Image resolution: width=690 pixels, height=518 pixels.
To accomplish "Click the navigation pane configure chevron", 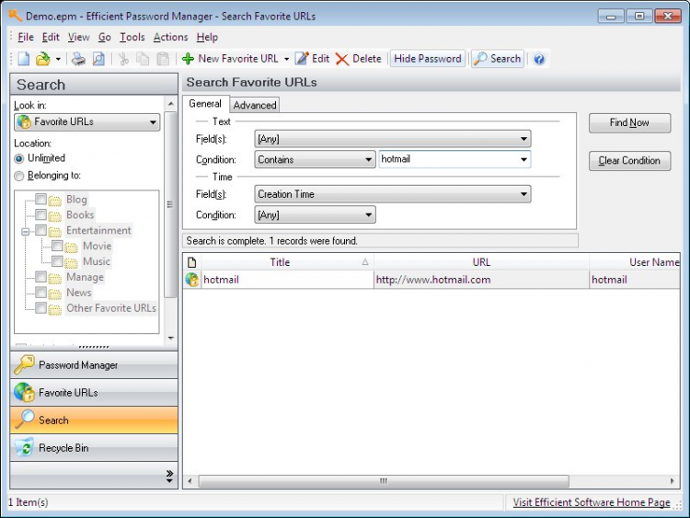I will point(170,476).
